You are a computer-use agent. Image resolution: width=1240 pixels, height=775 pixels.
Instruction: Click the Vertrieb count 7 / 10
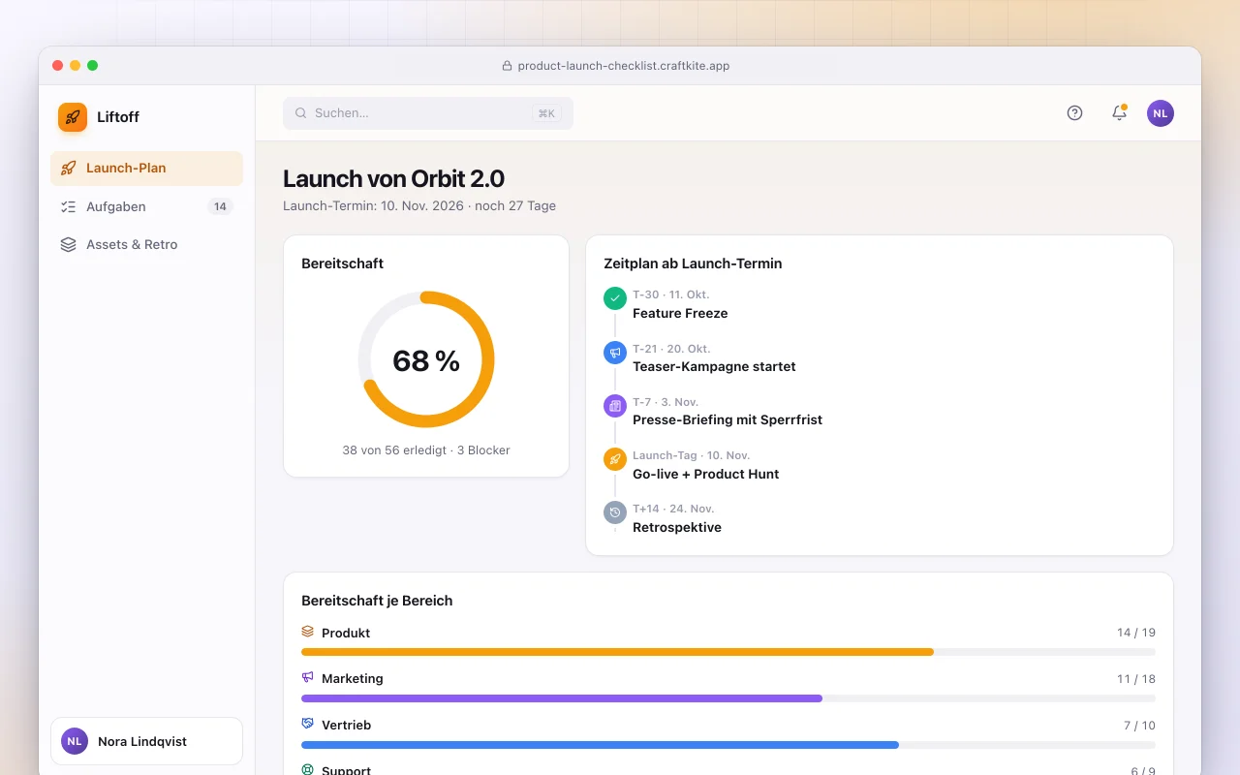(1139, 726)
